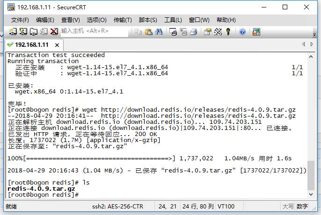Click the 就绪 status bar text
Viewport: 321px width, 215px height.
11,207
